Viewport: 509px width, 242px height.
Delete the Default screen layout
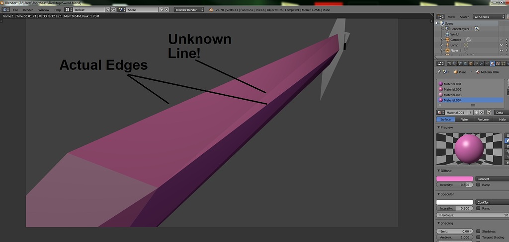113,10
